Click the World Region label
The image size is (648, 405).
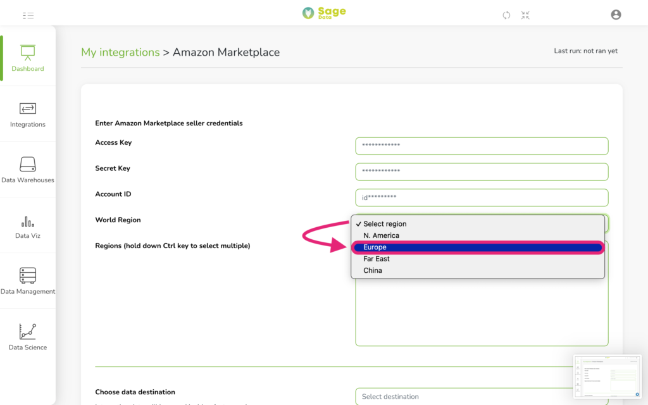pos(118,220)
